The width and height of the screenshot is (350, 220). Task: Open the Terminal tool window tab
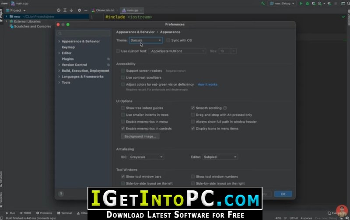tap(64, 213)
